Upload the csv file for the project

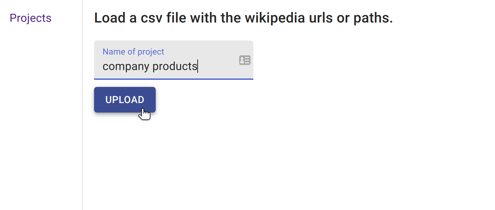pyautogui.click(x=125, y=100)
